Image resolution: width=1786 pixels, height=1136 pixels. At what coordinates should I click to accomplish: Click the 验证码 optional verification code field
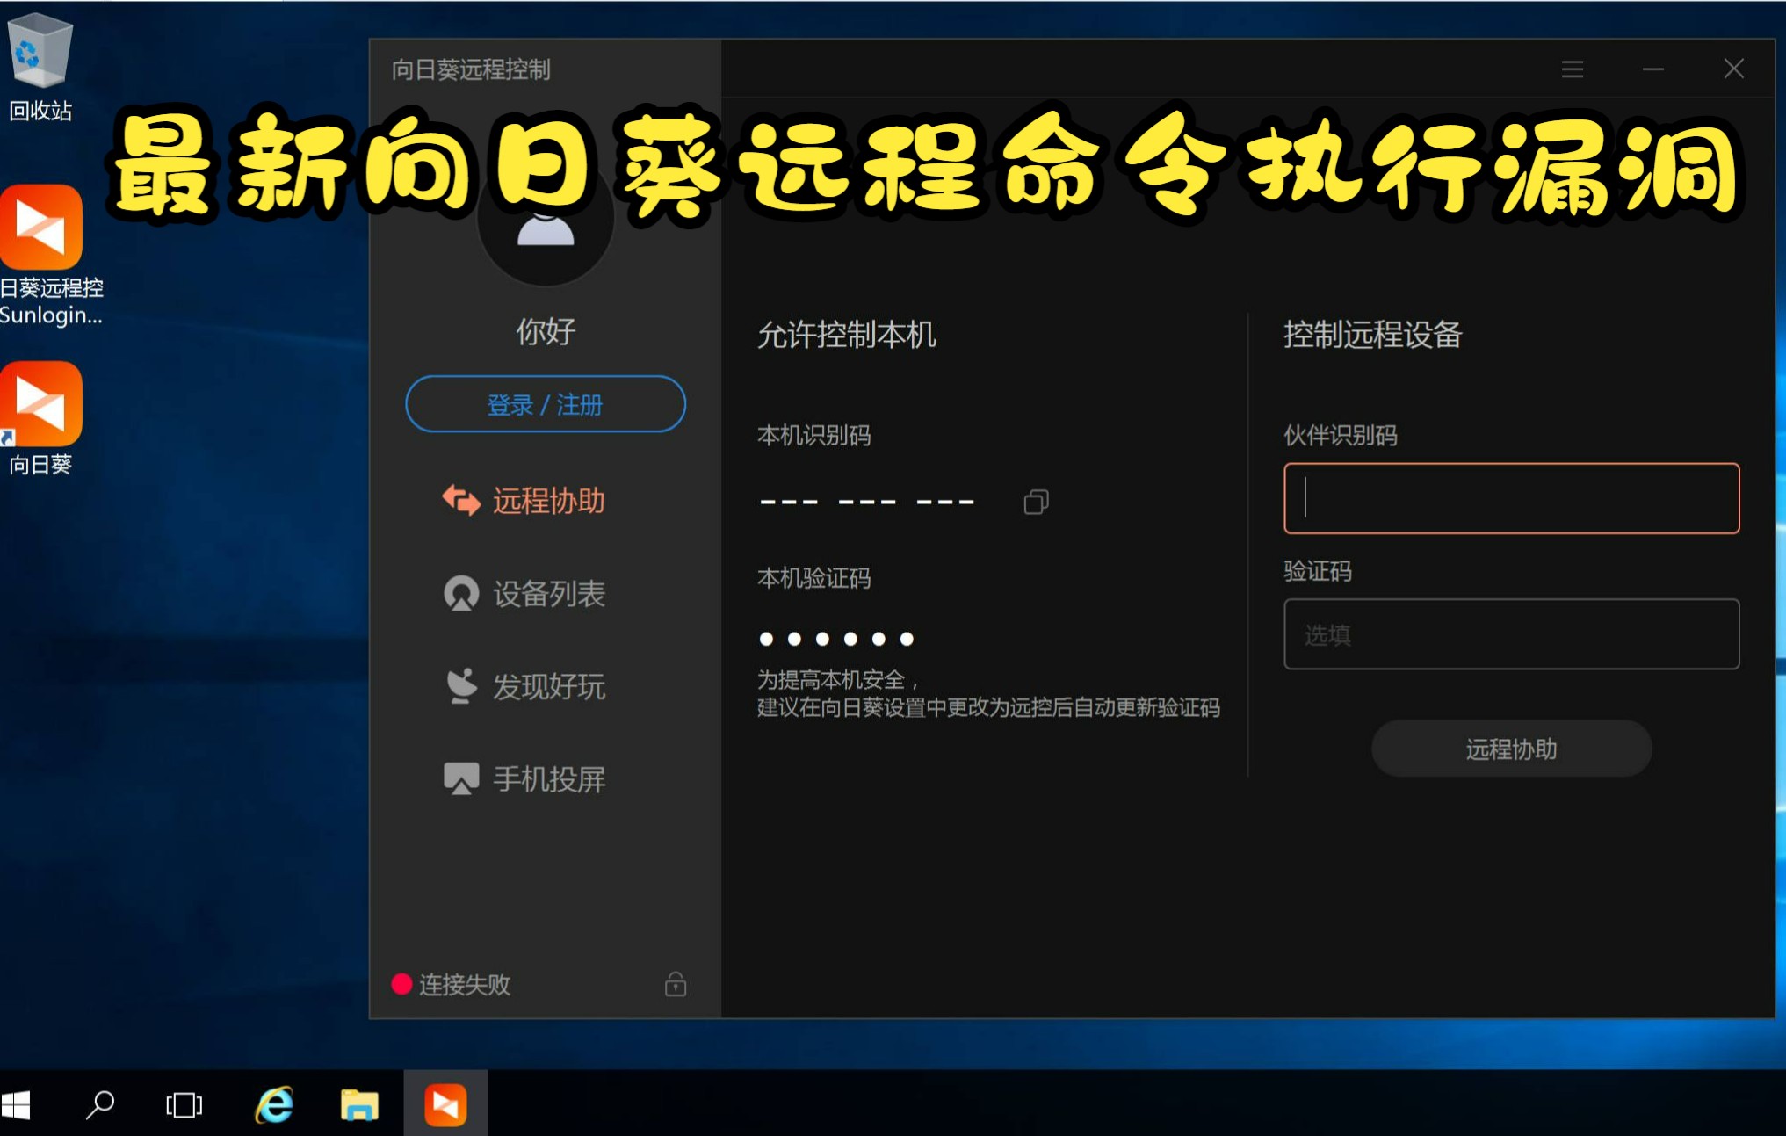click(1511, 634)
